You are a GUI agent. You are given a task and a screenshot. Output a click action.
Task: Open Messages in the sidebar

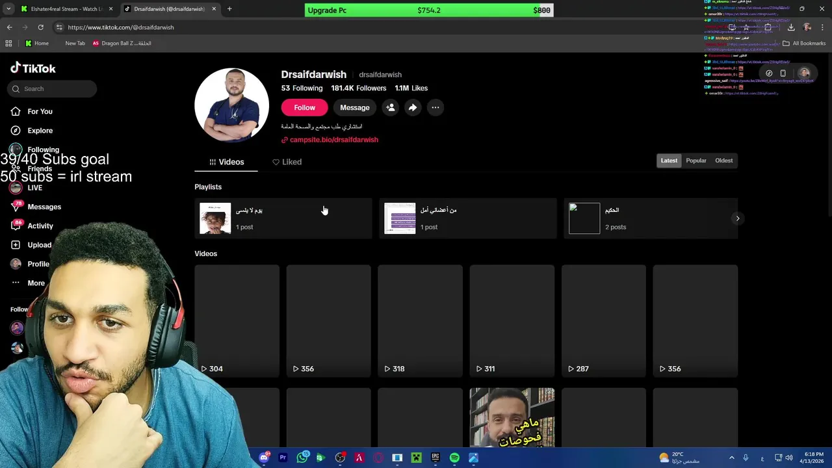pyautogui.click(x=36, y=207)
